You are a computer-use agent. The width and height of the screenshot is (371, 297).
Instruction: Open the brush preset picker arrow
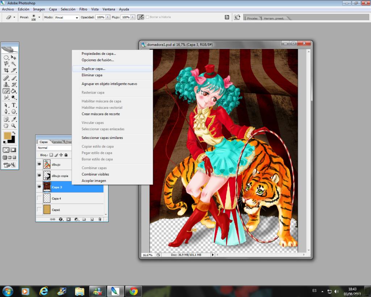39,17
